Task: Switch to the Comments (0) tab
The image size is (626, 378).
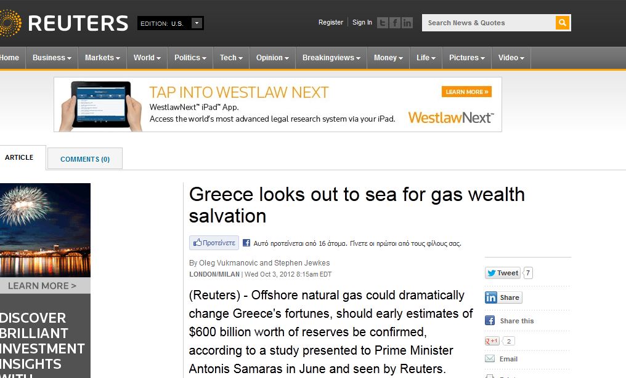Action: (85, 159)
